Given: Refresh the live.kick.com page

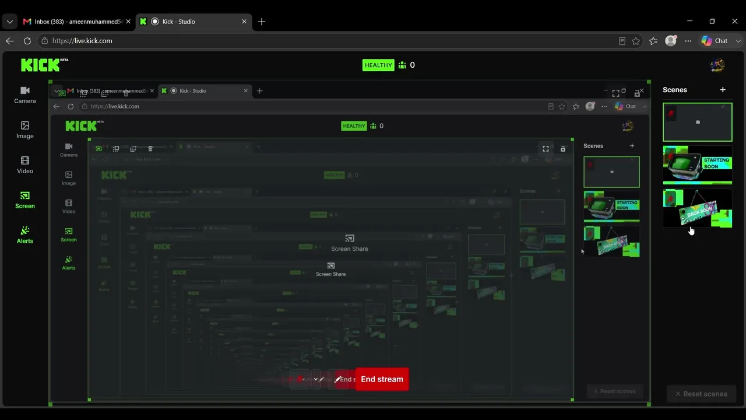Looking at the screenshot, I should point(27,41).
